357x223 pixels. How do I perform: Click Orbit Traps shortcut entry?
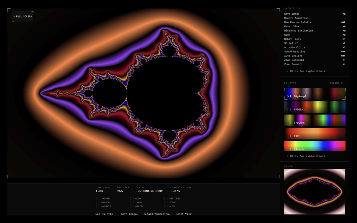tap(315, 39)
